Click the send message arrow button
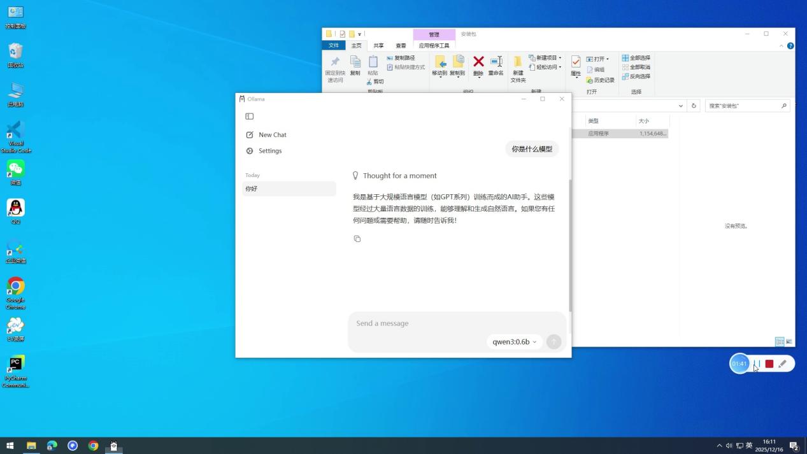807x454 pixels. click(x=553, y=342)
